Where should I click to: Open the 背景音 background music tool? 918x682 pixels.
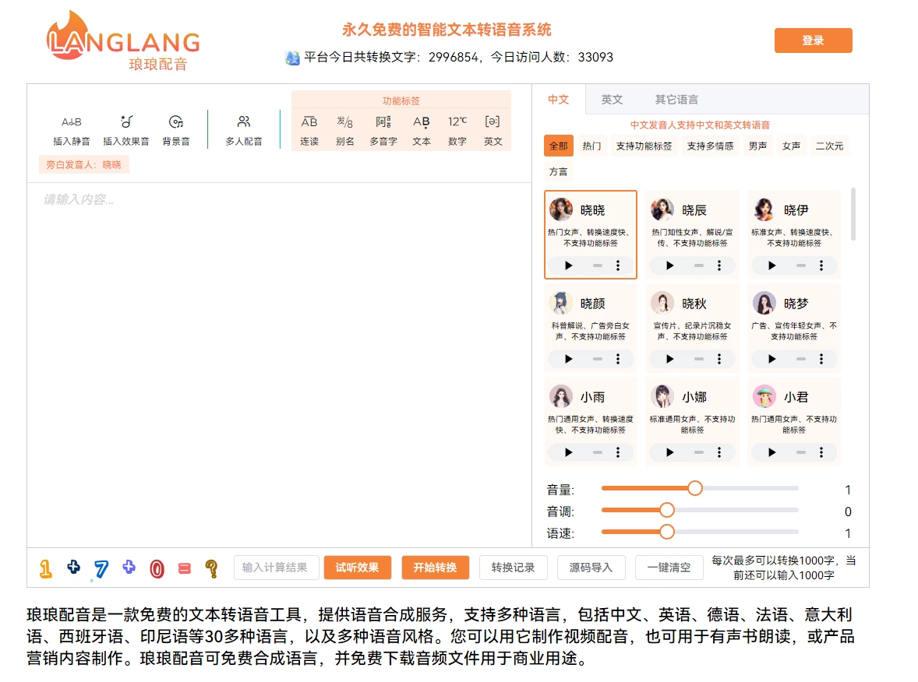176,129
